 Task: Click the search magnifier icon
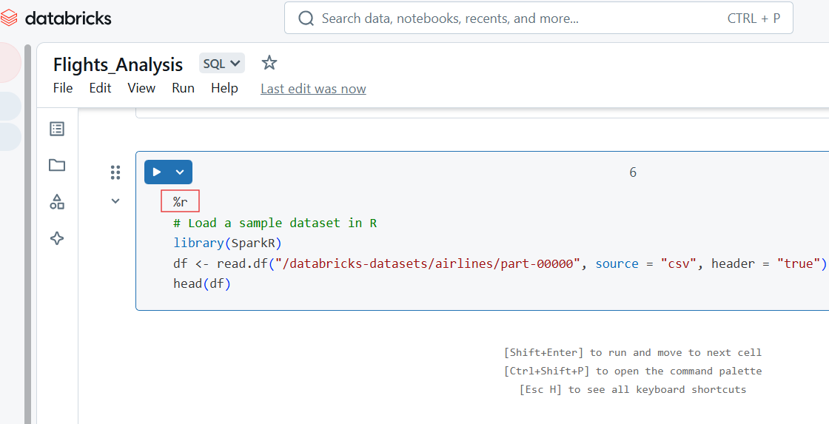pyautogui.click(x=306, y=18)
